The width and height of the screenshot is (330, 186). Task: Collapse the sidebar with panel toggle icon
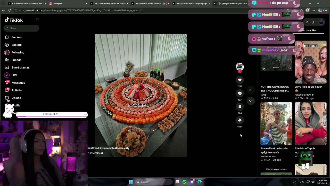point(37,20)
